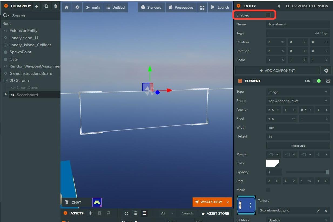Click the white Color swatch
Screen dimensions: 333x222
click(273, 163)
